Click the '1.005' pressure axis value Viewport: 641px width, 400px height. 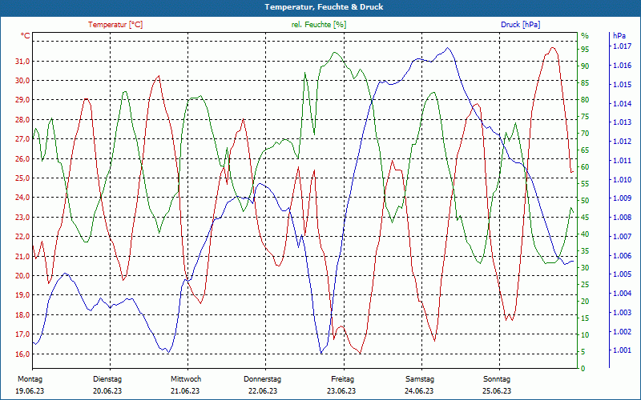coord(622,274)
